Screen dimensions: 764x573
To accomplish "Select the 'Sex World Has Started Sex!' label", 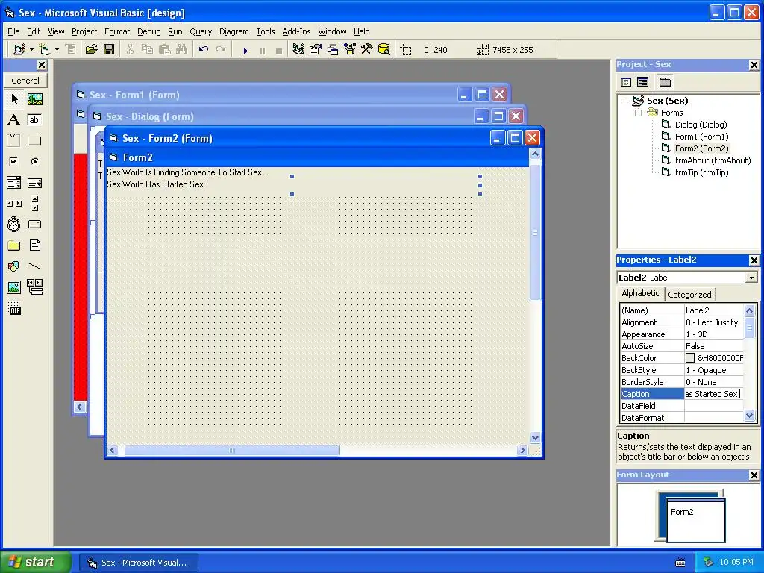I will 156,184.
